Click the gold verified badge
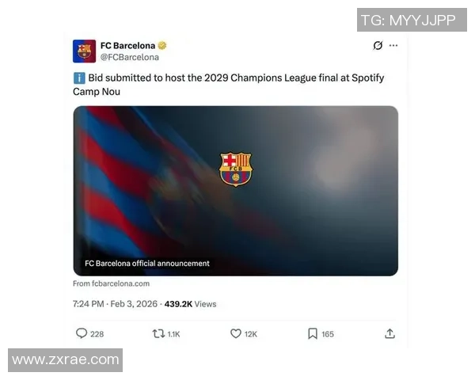 click(x=162, y=45)
